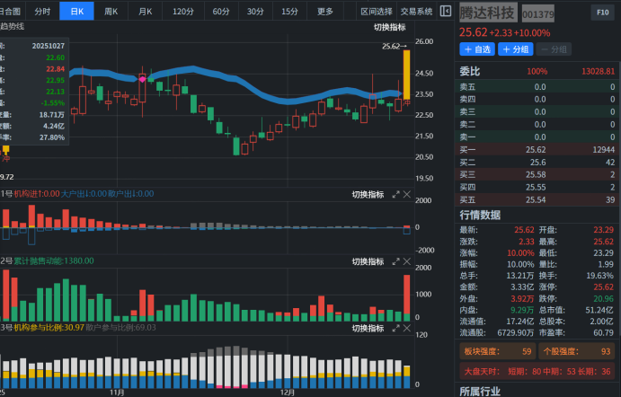This screenshot has width=621, height=397.
Task: Expand the indicator 2 selling momentum panel
Action: (x=395, y=261)
